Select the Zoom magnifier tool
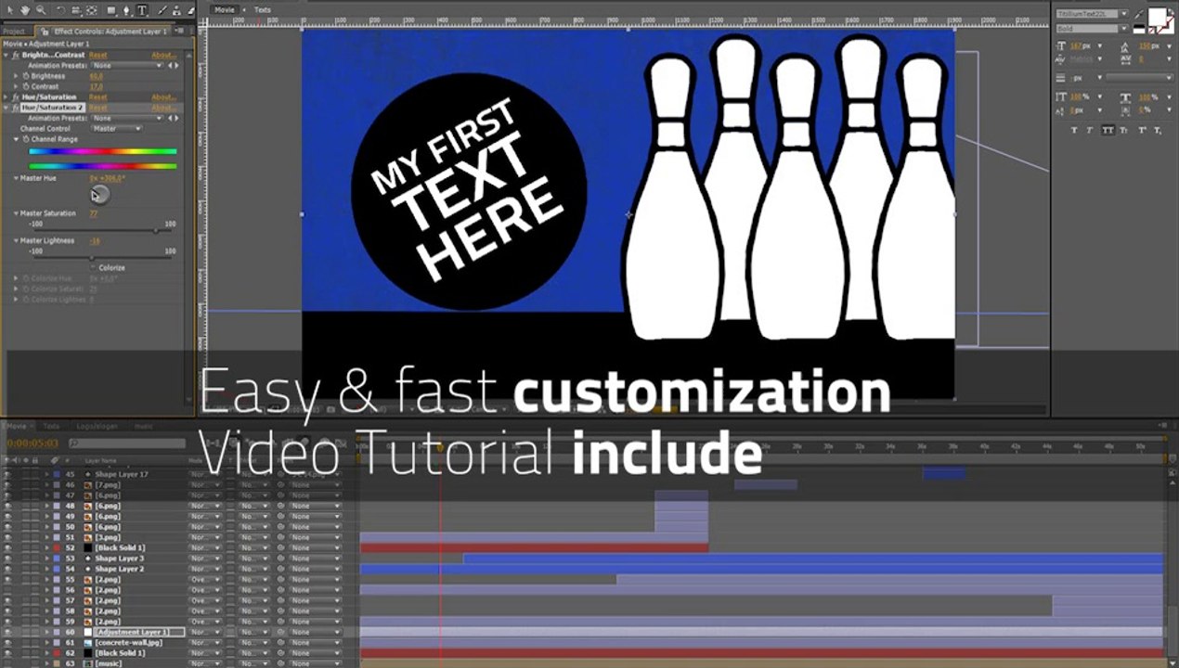This screenshot has width=1179, height=668. click(x=40, y=10)
